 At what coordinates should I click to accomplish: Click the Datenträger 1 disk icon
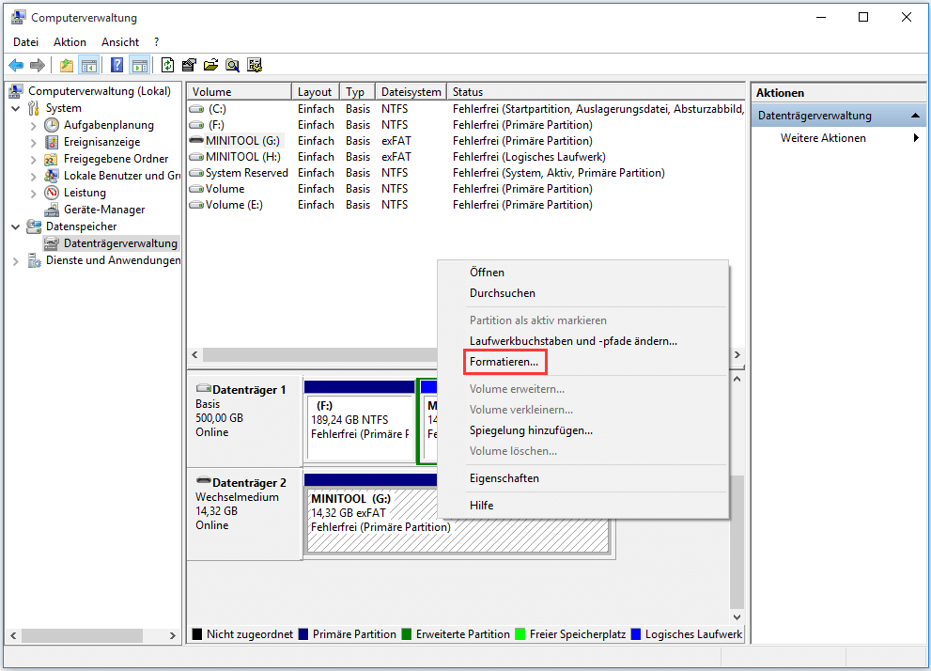tap(204, 388)
